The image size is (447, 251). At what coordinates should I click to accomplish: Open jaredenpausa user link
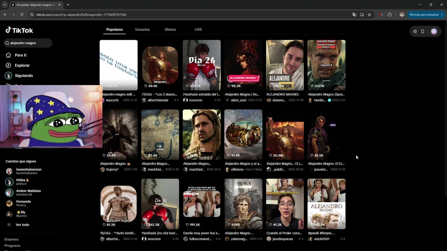pos(283,239)
